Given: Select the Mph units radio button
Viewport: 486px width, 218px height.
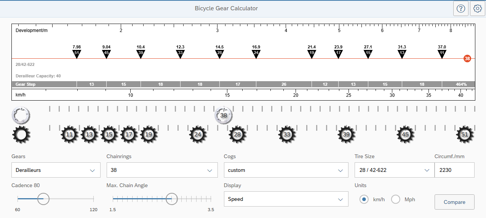Looking at the screenshot, I should pos(396,199).
